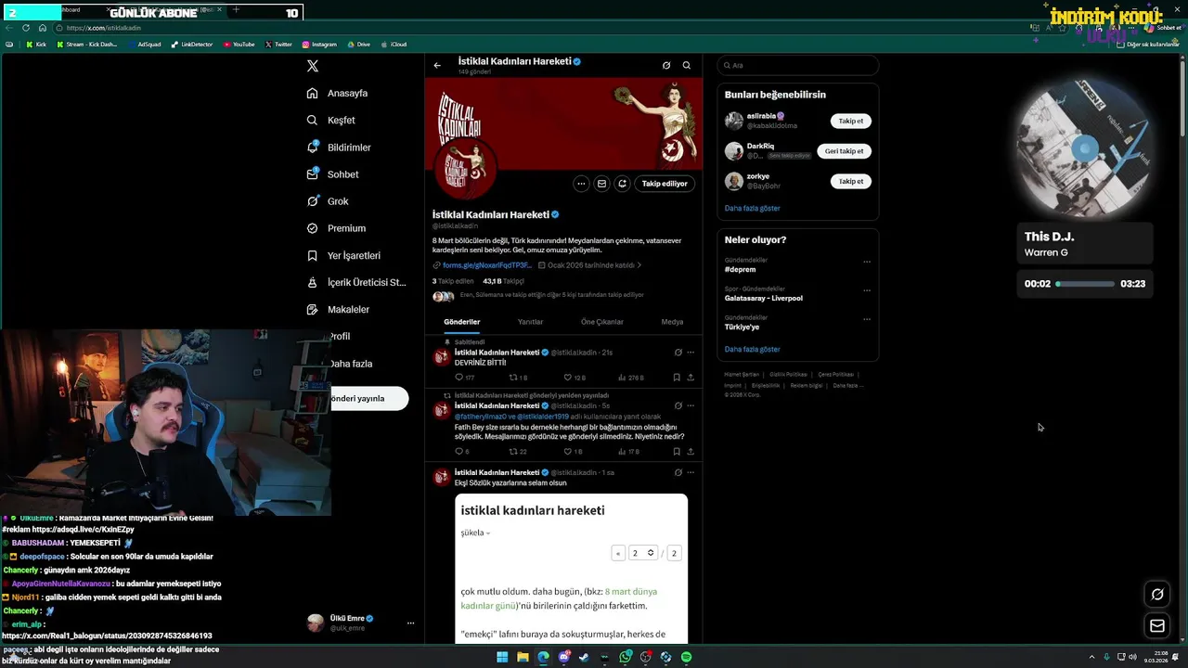Select the Medya tab
The image size is (1188, 668).
point(672,322)
